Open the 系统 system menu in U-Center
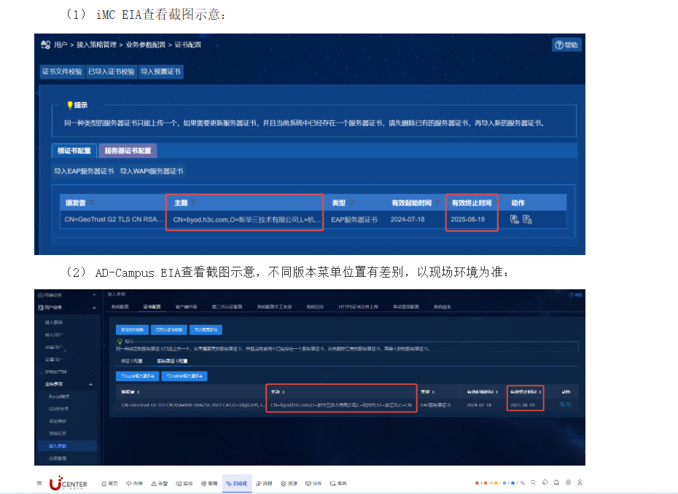 coord(338,484)
